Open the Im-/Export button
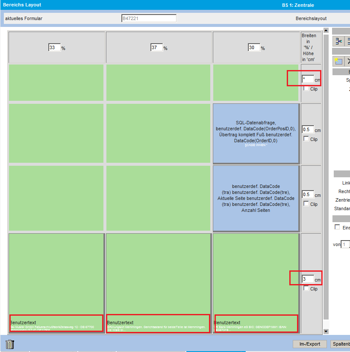 click(x=309, y=344)
